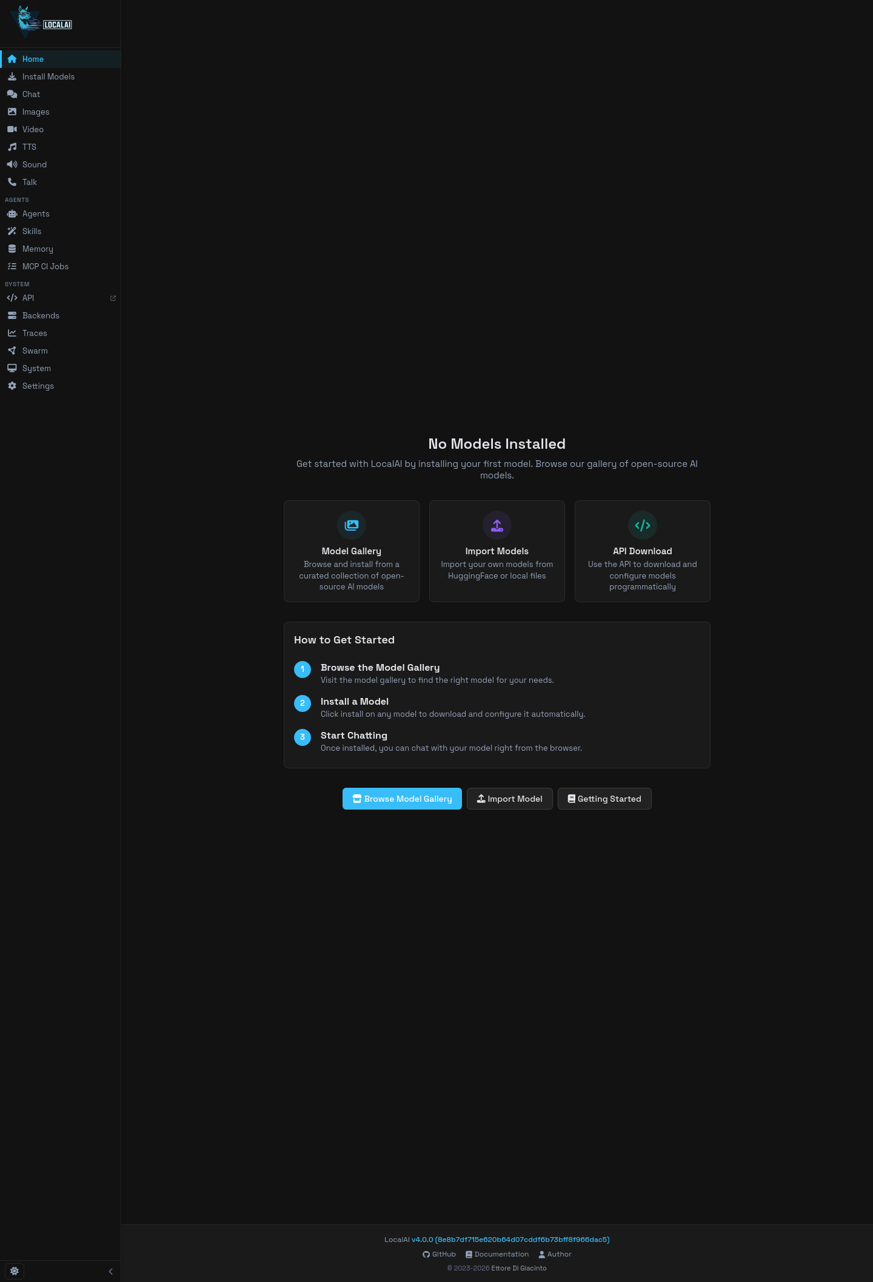873x1282 pixels.
Task: Toggle the theme button at sidebar bottom
Action: click(15, 1271)
